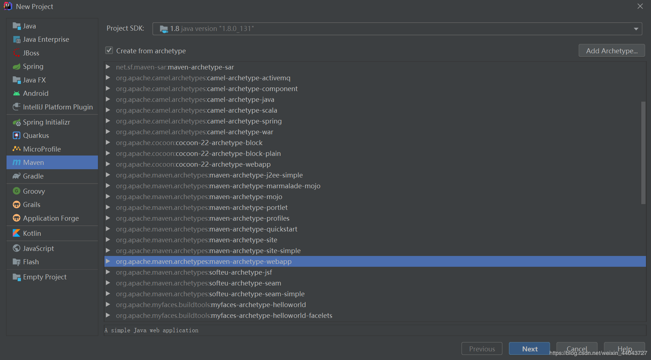Select camel-archetype-war archetype

click(375, 132)
